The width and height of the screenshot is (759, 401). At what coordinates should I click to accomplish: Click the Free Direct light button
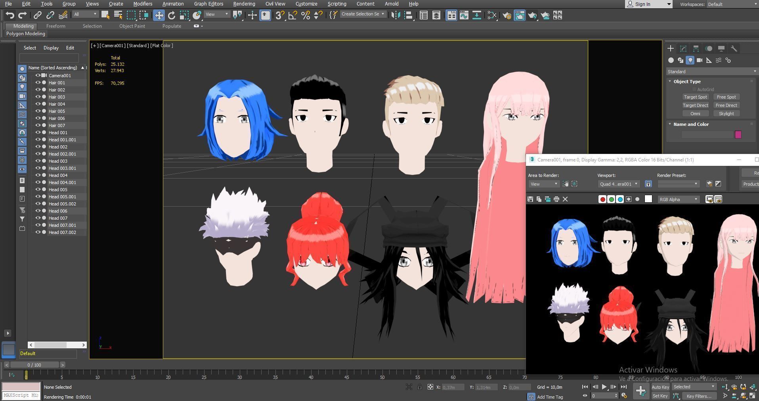tap(726, 105)
